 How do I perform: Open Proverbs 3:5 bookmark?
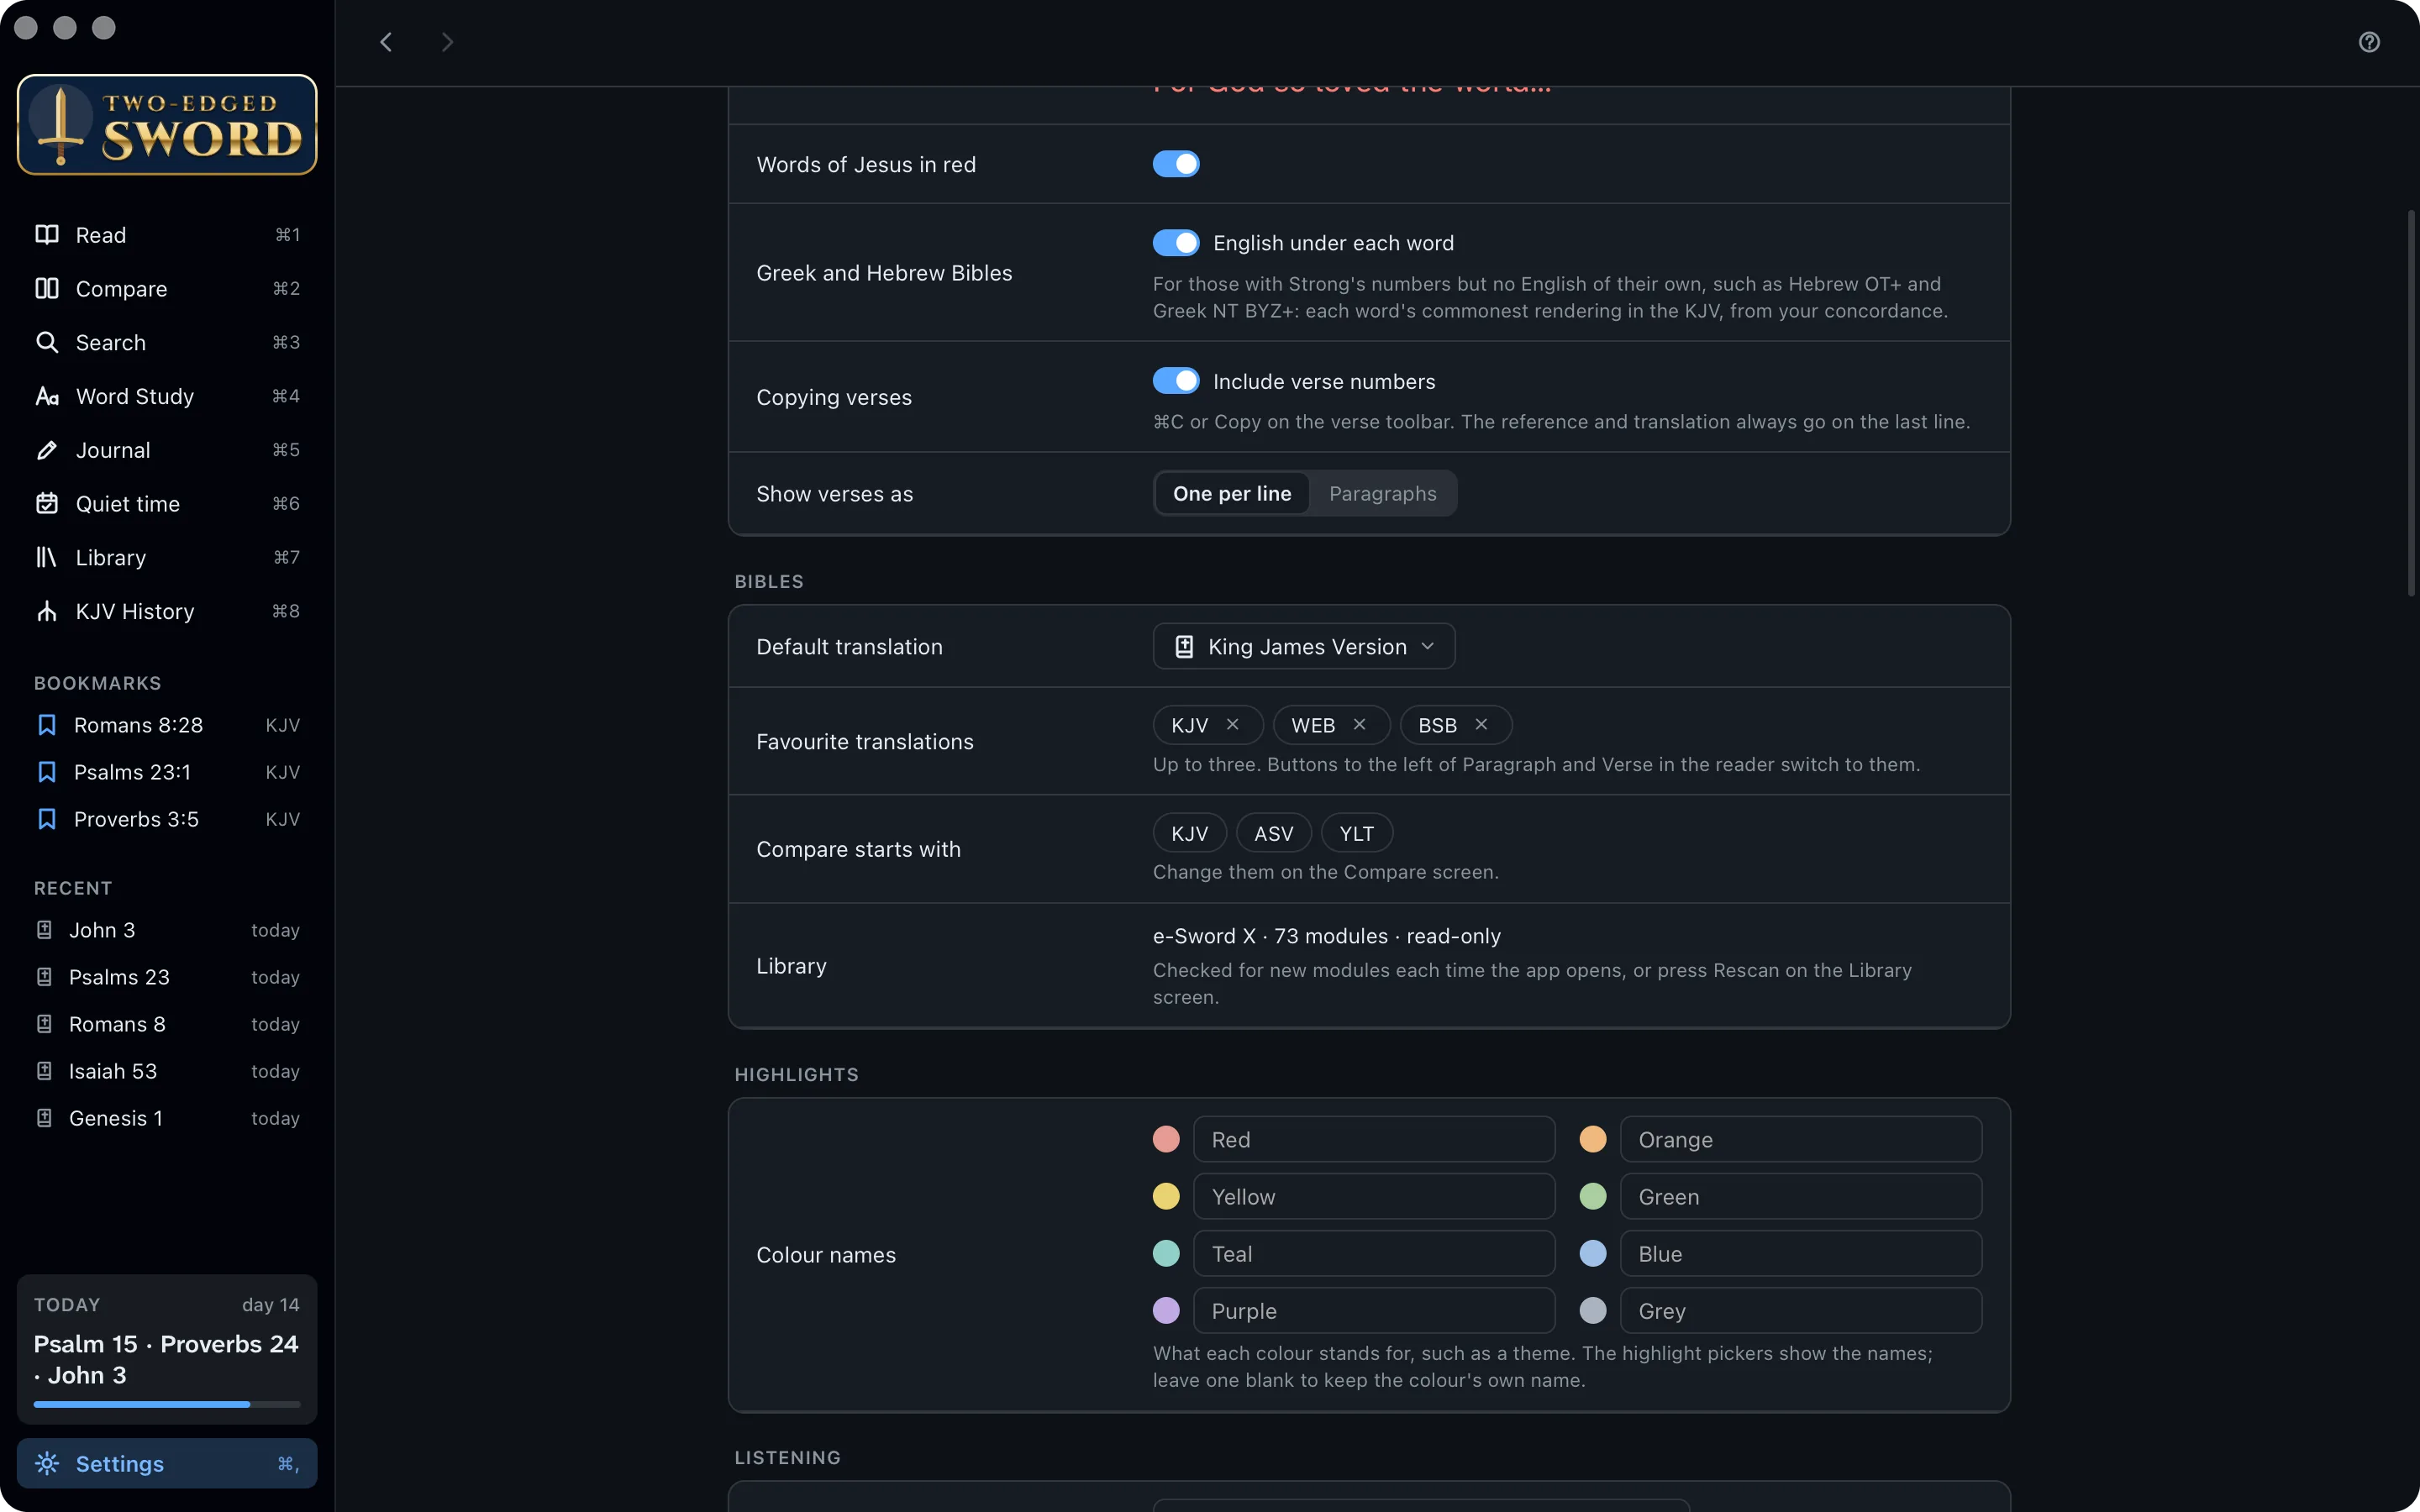tap(167, 820)
